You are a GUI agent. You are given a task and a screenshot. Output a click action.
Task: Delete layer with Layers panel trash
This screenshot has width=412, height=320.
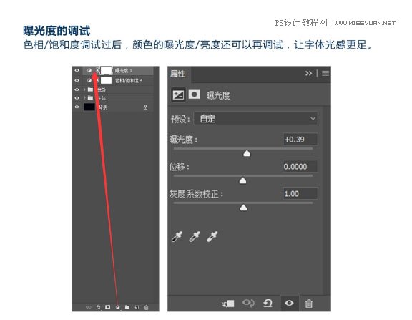[147, 307]
